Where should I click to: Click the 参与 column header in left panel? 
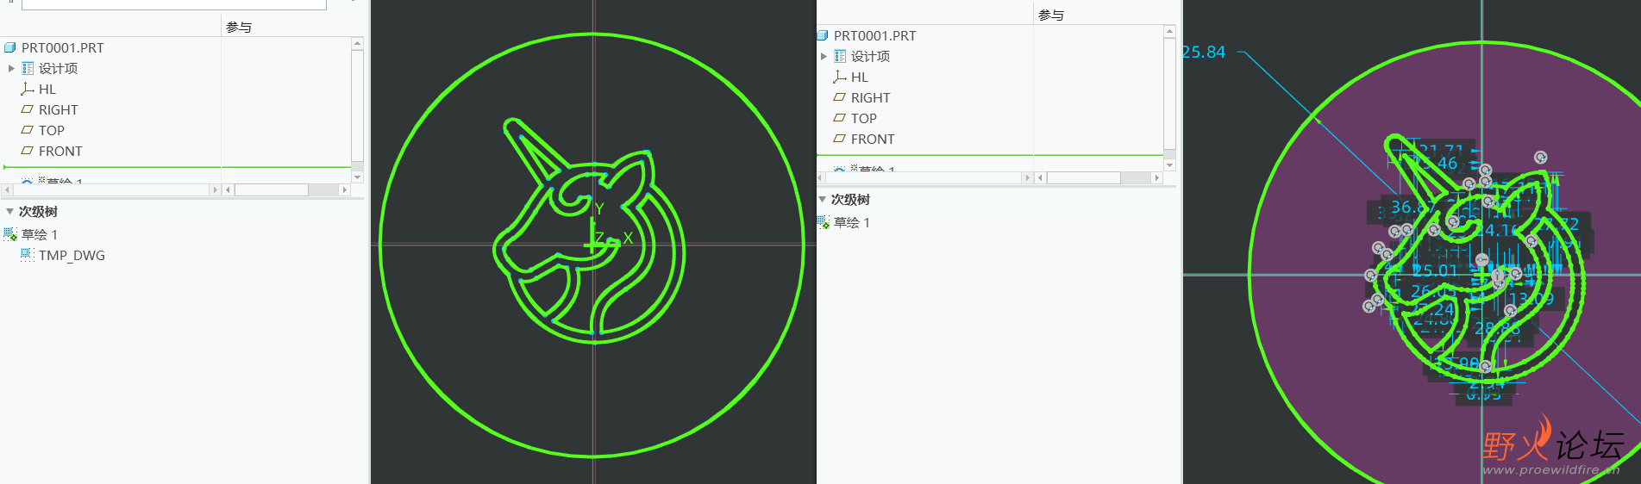click(x=239, y=28)
